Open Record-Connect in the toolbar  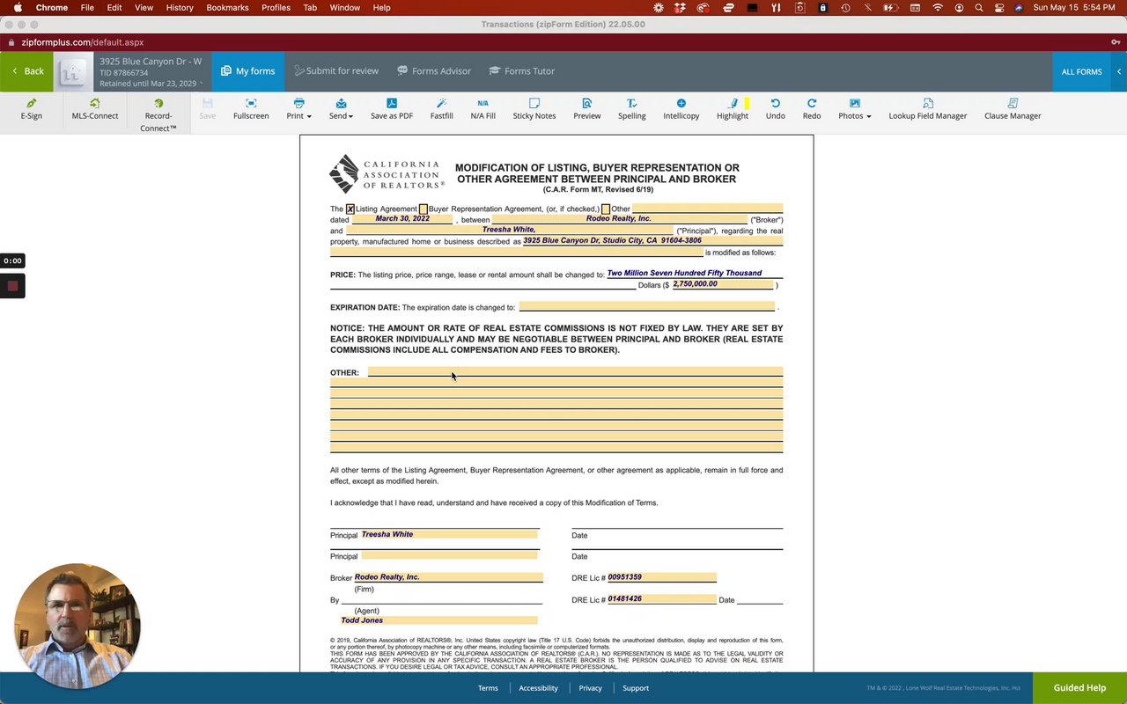pyautogui.click(x=158, y=115)
